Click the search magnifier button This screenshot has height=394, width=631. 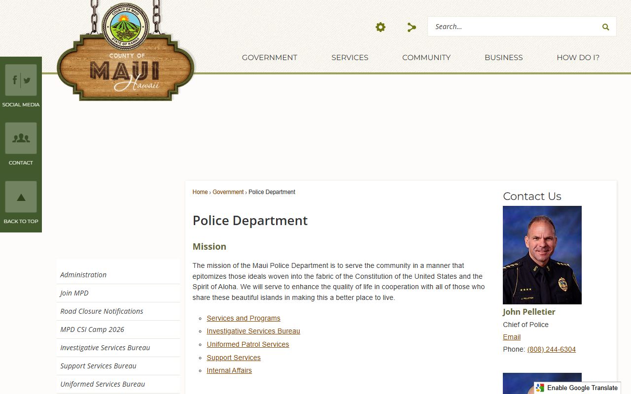point(605,27)
